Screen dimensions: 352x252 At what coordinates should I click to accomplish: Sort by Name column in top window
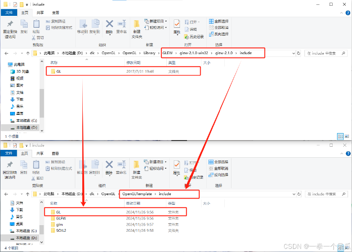[x=54, y=63]
